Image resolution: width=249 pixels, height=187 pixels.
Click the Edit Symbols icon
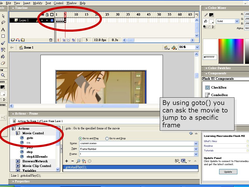click(x=174, y=48)
